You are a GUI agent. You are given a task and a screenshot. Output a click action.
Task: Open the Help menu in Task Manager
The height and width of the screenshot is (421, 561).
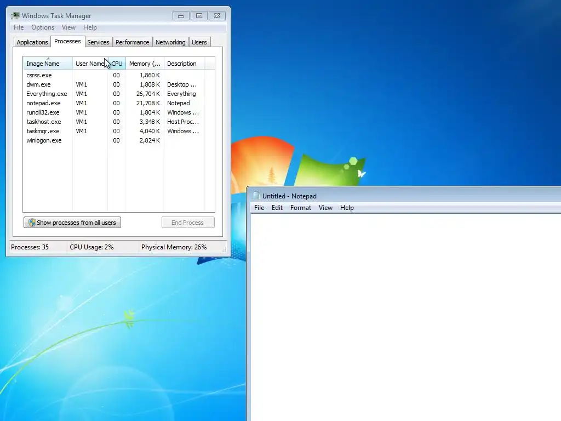pyautogui.click(x=90, y=27)
